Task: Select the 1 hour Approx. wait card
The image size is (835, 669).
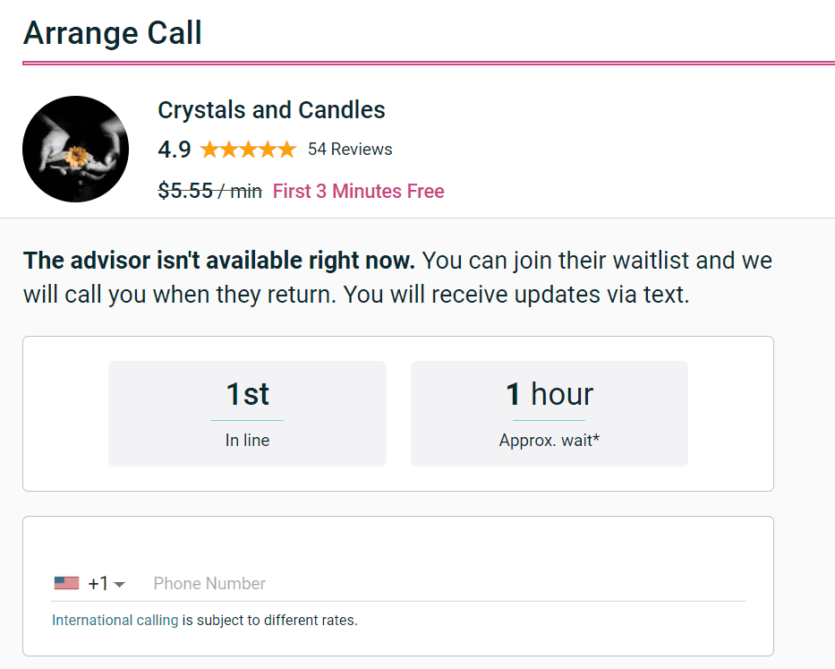Action: pyautogui.click(x=550, y=414)
